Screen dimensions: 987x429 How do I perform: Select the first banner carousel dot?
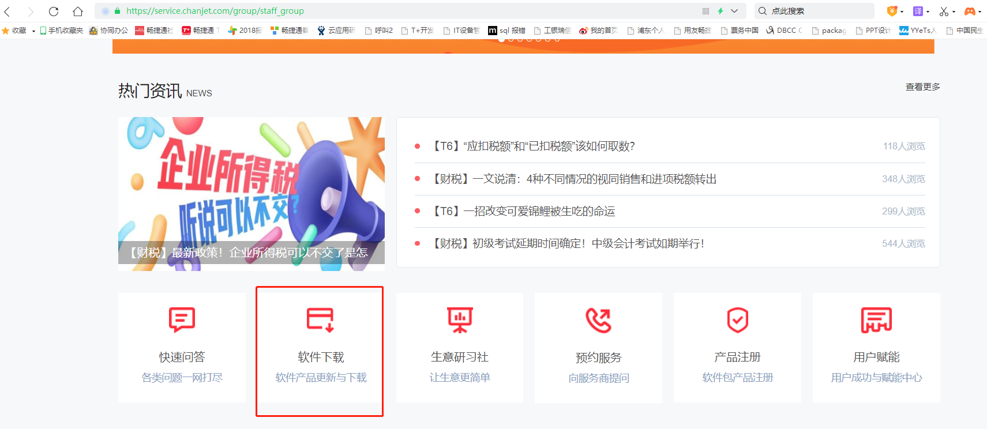pyautogui.click(x=501, y=40)
